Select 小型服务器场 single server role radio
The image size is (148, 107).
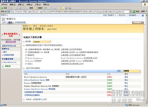click(x=26, y=49)
